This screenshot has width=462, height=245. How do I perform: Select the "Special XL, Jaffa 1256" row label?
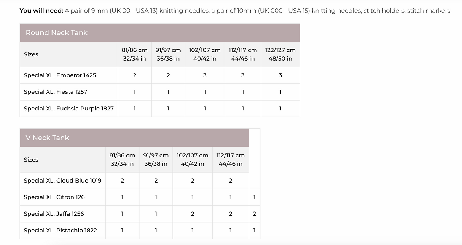(x=54, y=214)
